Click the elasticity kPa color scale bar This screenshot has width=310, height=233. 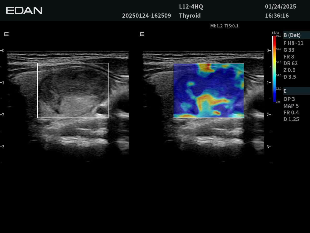274,69
